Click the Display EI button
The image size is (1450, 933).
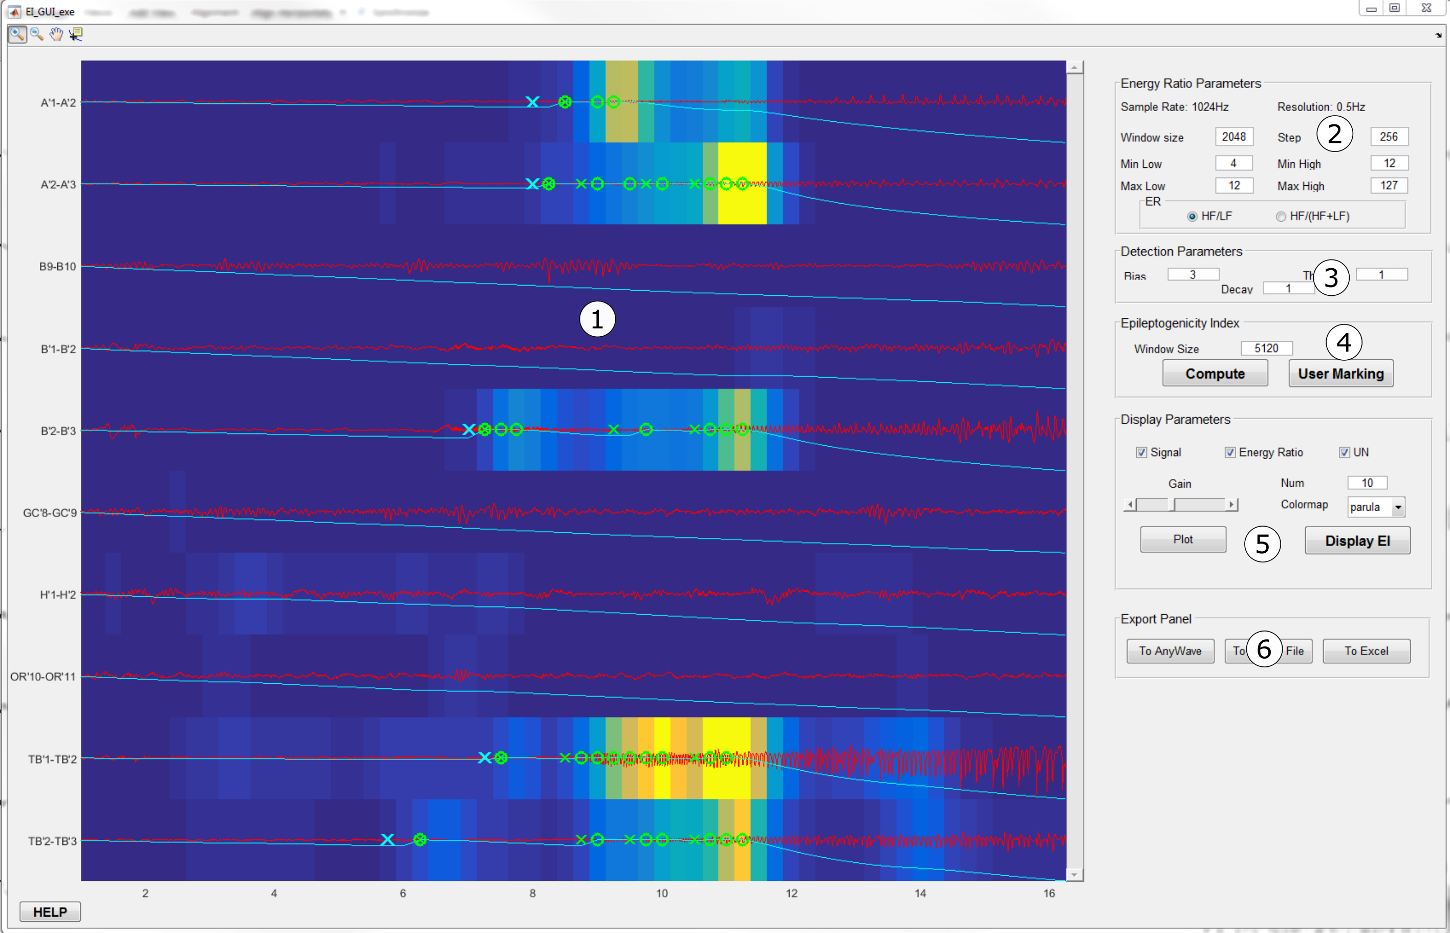pyautogui.click(x=1357, y=540)
